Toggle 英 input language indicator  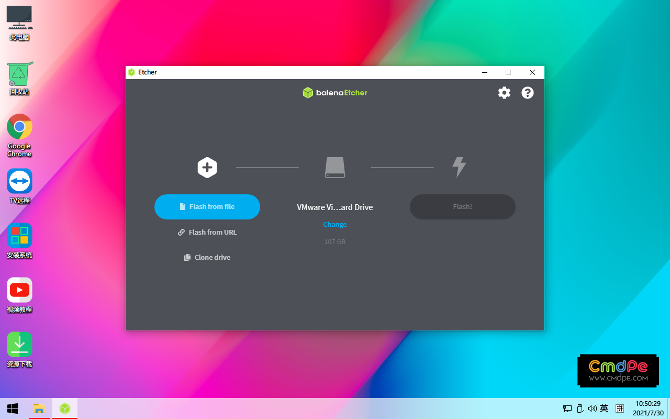click(x=604, y=409)
